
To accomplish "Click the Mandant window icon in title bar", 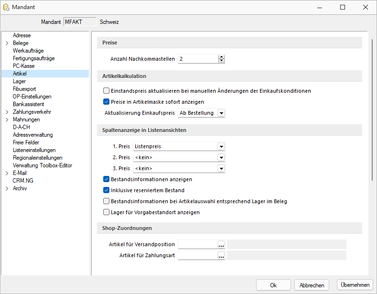I will (6, 7).
